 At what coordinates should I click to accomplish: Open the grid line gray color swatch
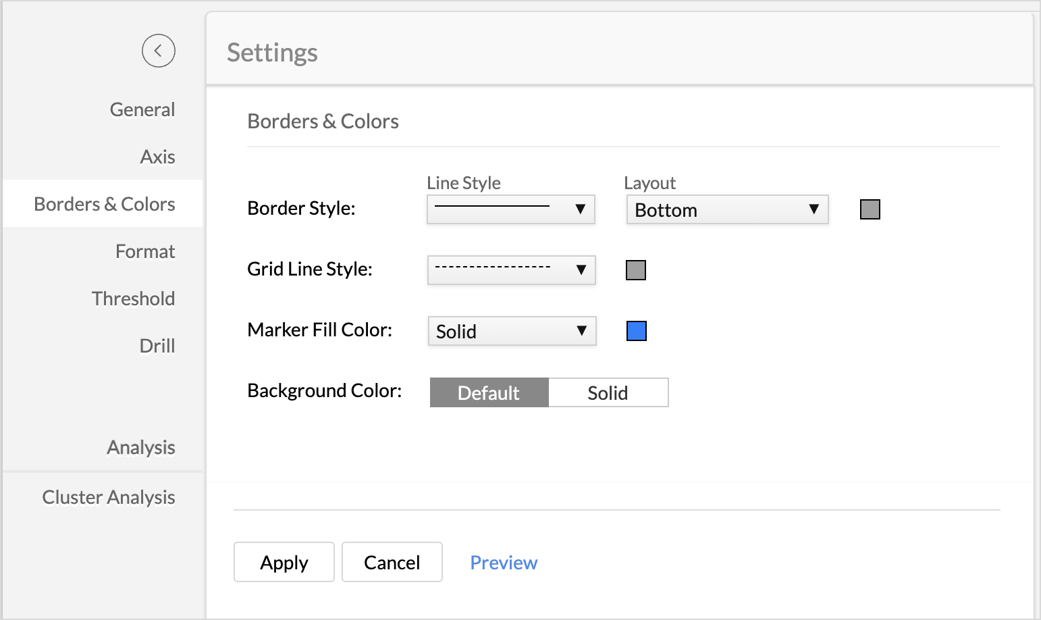[x=635, y=270]
